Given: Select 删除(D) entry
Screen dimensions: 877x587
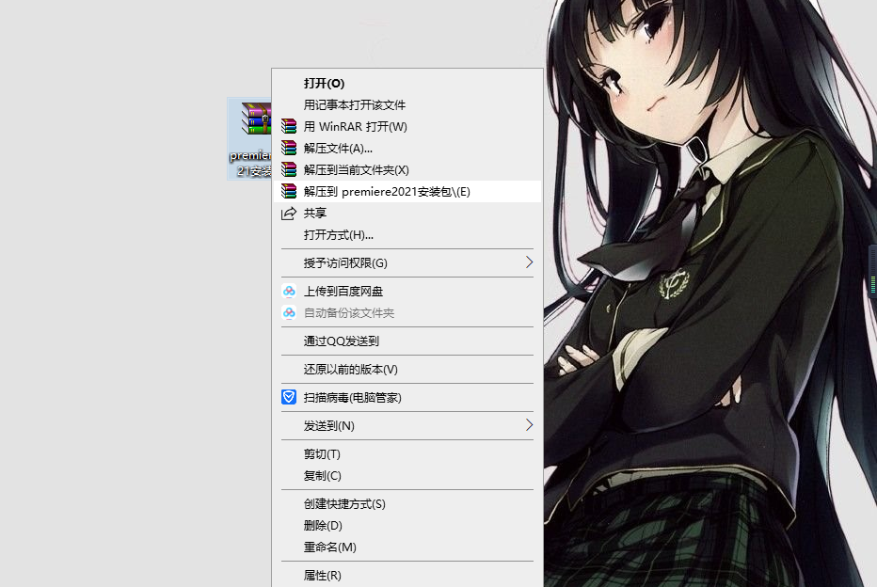Looking at the screenshot, I should tap(407, 526).
